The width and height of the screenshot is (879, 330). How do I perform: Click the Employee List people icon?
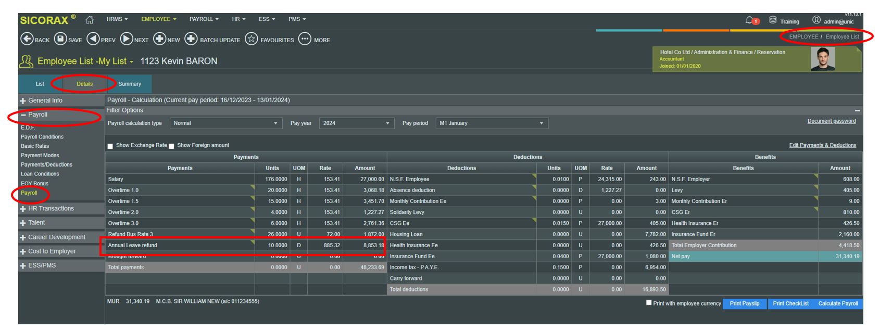[x=26, y=61]
